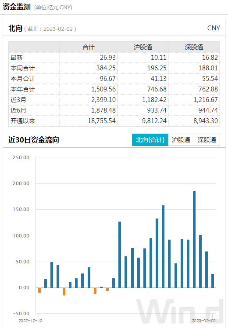Click the 深股通 table column header
Viewport: 228px width, 328px height.
click(194, 47)
